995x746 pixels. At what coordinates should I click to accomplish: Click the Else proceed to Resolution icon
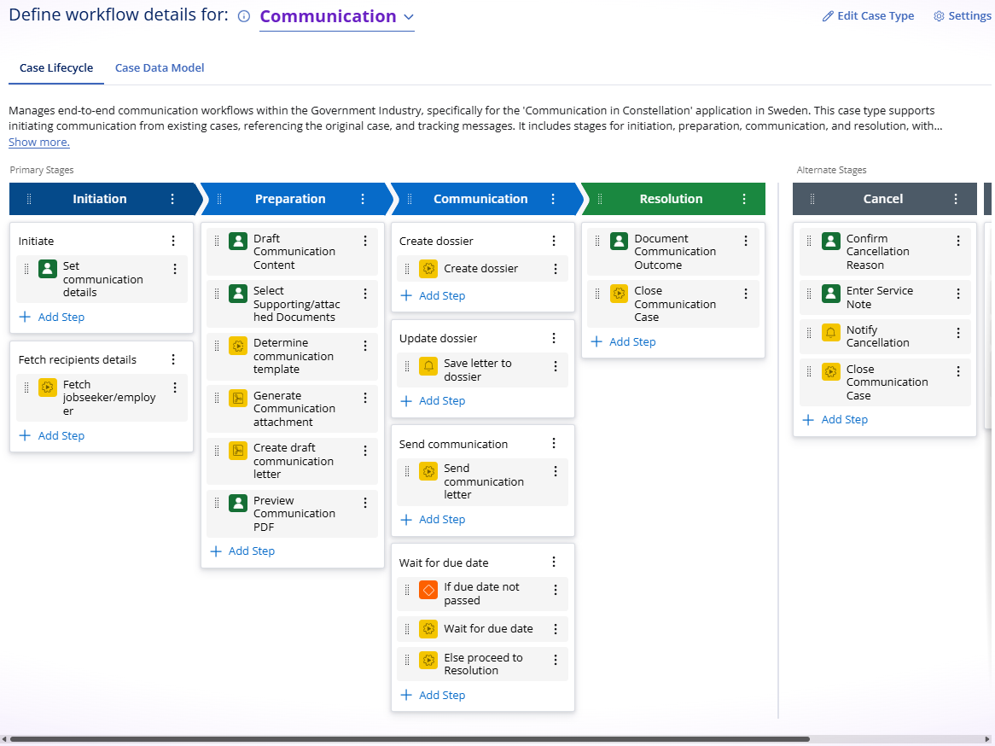click(428, 661)
